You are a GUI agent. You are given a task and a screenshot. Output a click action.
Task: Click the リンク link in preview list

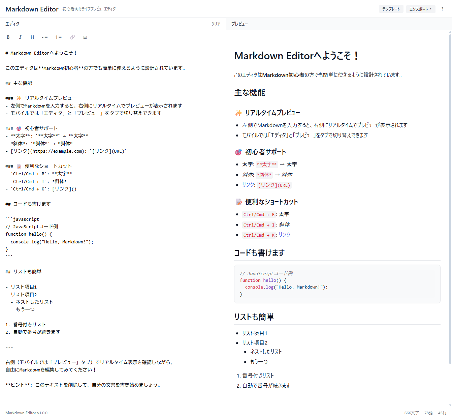coord(248,185)
